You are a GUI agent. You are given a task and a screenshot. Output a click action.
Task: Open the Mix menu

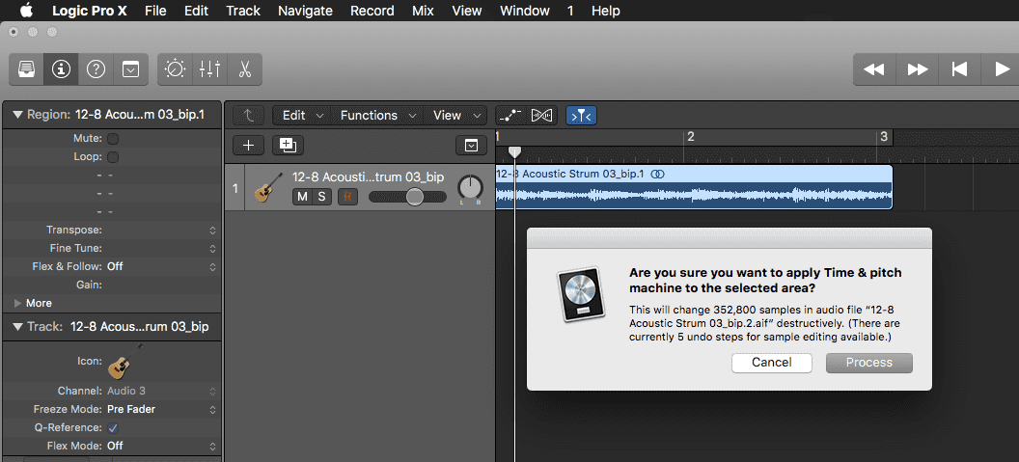[423, 11]
